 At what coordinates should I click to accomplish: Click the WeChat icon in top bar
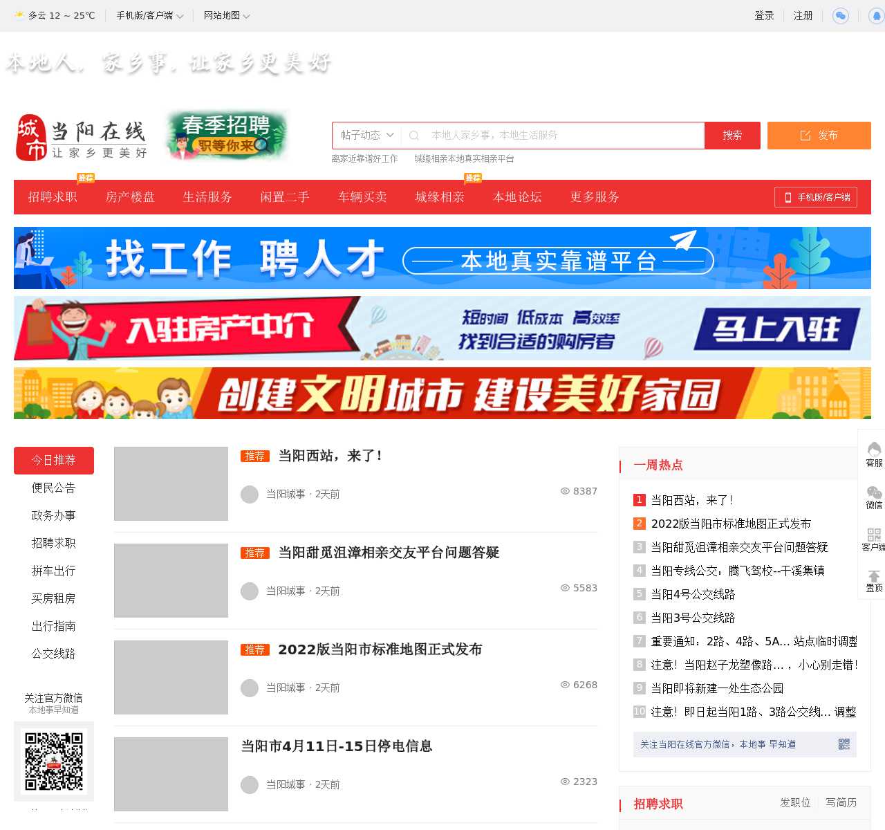coord(840,15)
